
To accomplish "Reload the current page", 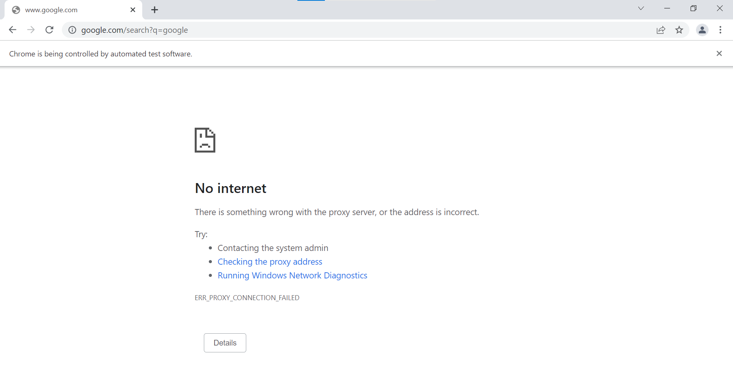I will (x=49, y=30).
